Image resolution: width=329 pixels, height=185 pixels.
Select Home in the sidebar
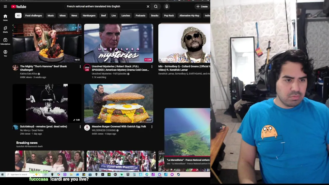5,17
